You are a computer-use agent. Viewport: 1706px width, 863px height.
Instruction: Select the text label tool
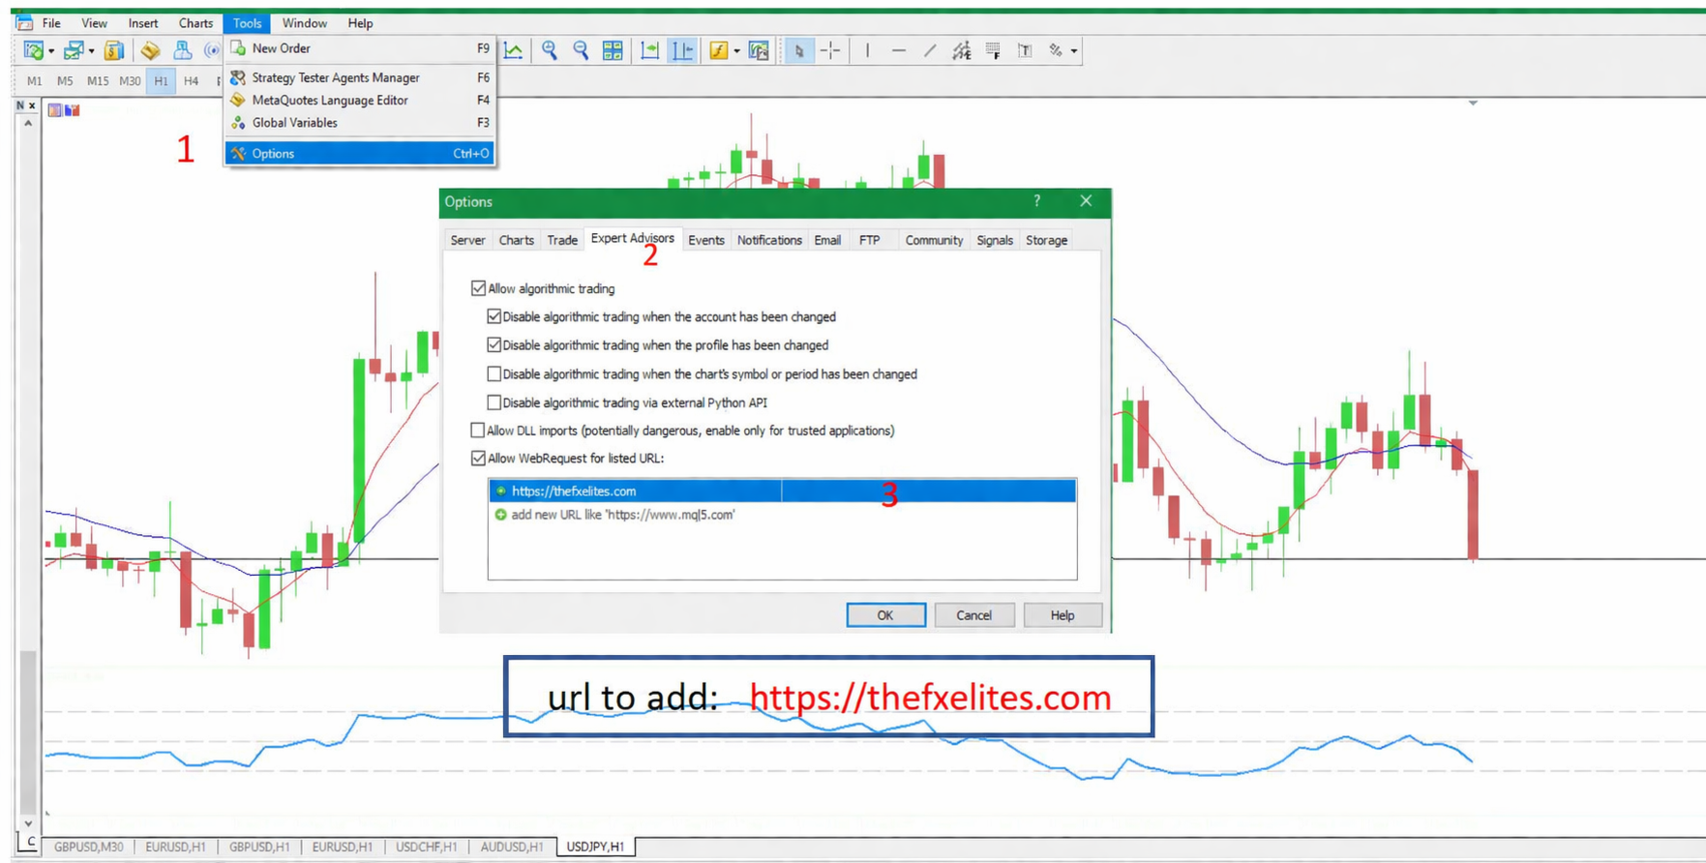click(x=1025, y=50)
